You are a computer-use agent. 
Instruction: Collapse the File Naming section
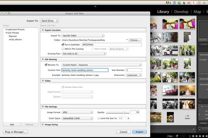[43, 59]
